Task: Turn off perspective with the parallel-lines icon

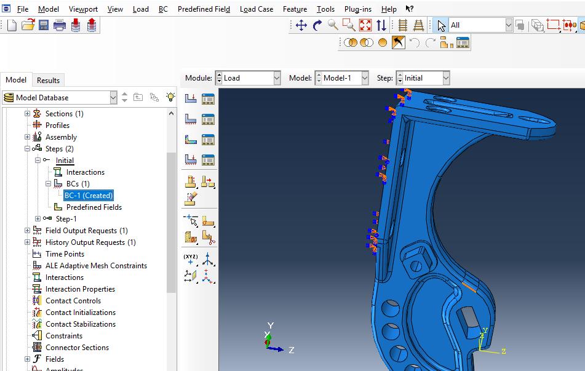Action: tap(402, 25)
